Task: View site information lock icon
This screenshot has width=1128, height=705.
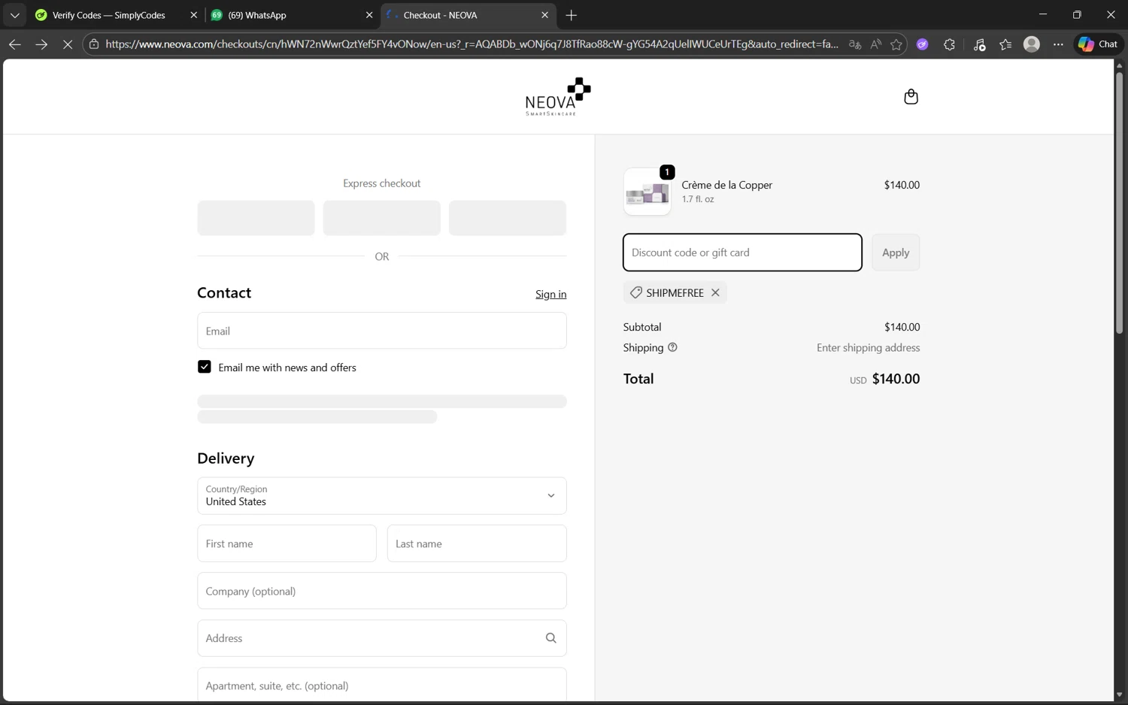Action: click(x=94, y=44)
